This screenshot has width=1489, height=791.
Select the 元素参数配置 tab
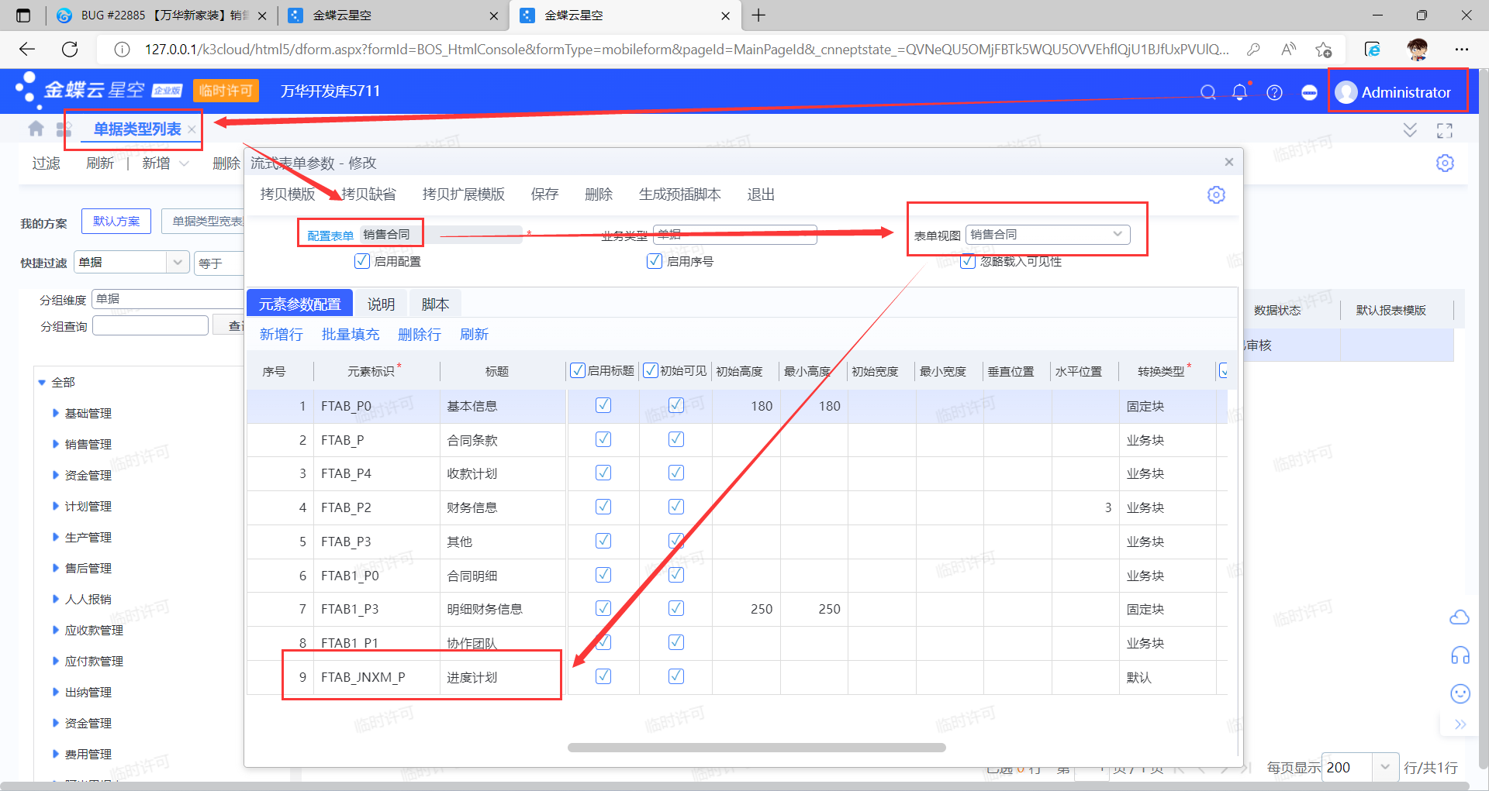coord(299,304)
